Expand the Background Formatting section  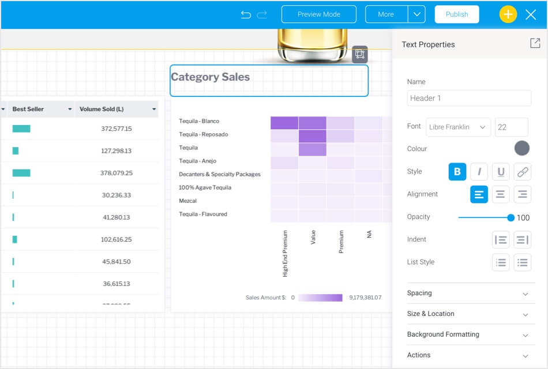(x=468, y=334)
